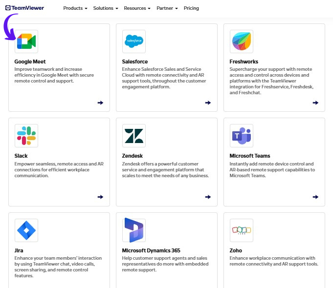Open the Jira heading link

[x=19, y=250]
